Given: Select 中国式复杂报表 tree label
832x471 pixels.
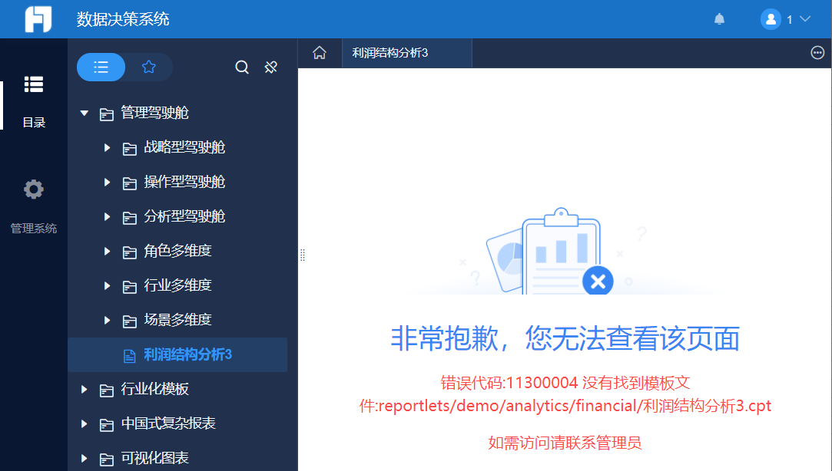Looking at the screenshot, I should [x=168, y=423].
